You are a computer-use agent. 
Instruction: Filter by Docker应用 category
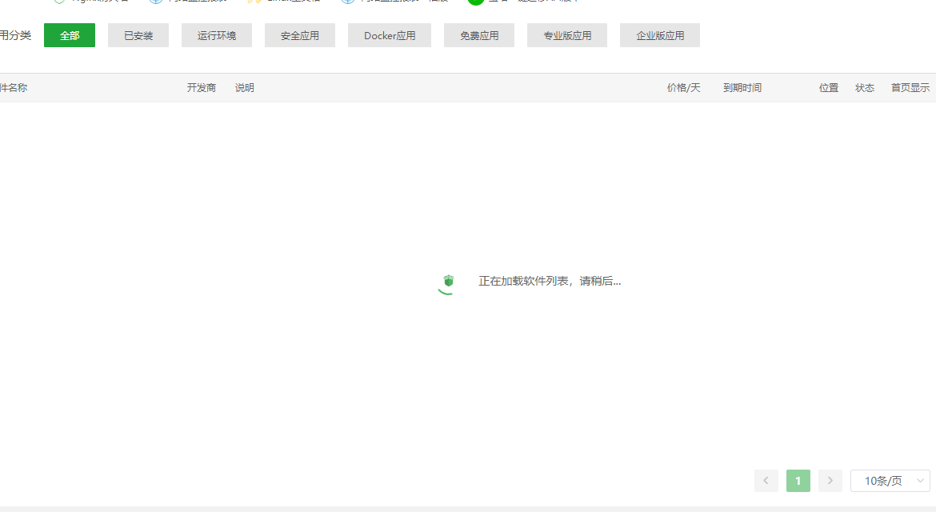click(x=390, y=35)
